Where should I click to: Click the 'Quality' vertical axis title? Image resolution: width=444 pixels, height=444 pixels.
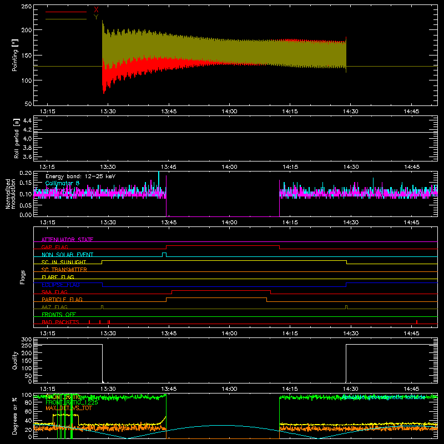15,360
